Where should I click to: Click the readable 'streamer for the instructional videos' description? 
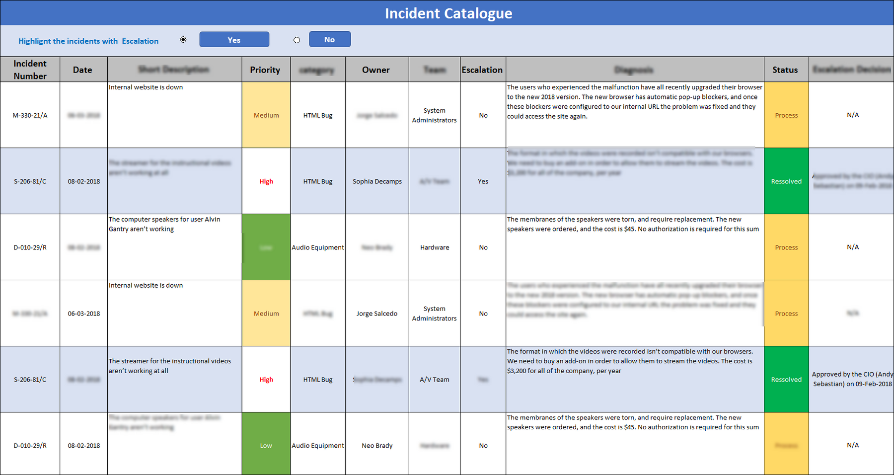pos(174,380)
